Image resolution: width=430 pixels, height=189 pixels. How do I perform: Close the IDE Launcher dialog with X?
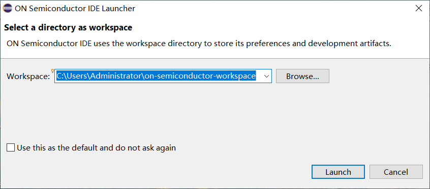coord(419,9)
